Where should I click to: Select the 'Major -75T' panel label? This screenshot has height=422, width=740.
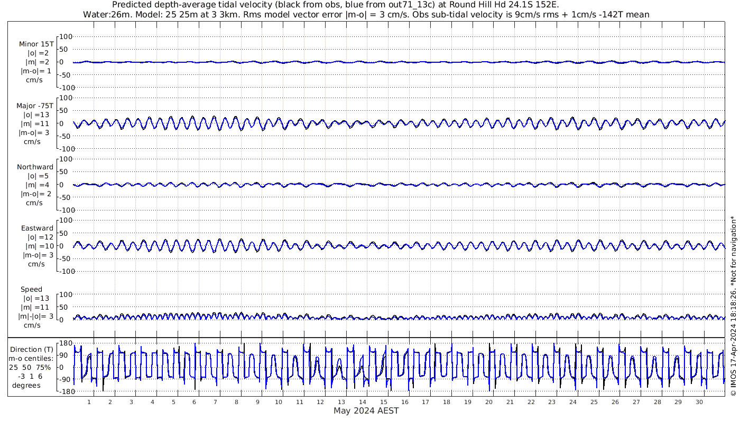[x=35, y=105]
